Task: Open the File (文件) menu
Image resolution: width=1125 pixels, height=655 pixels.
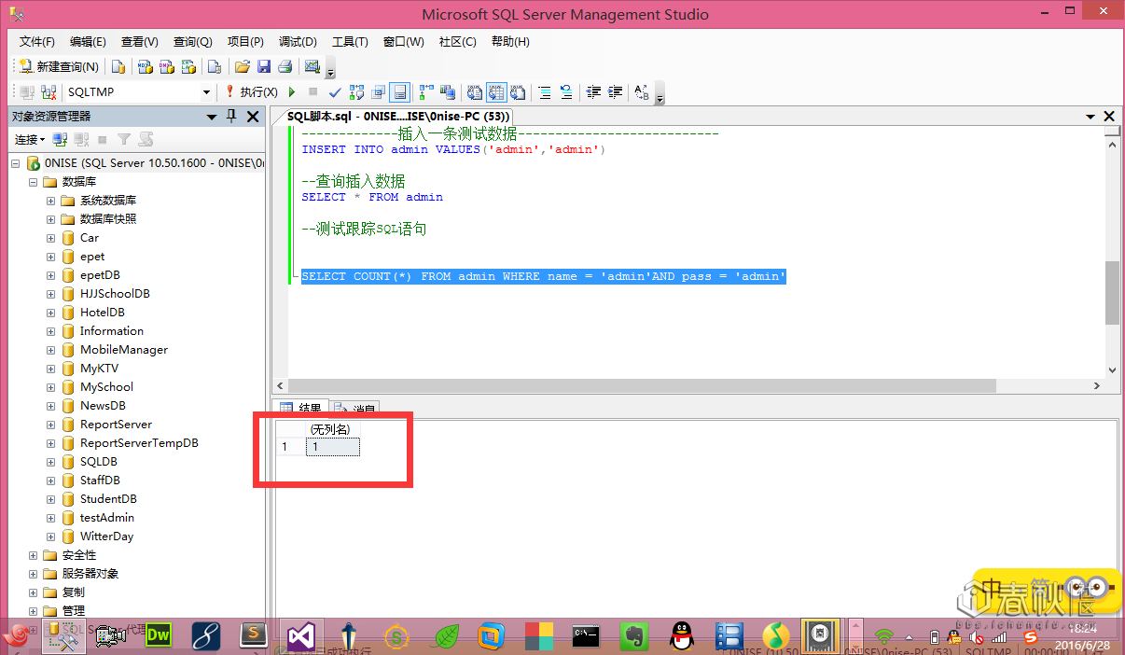Action: click(36, 42)
